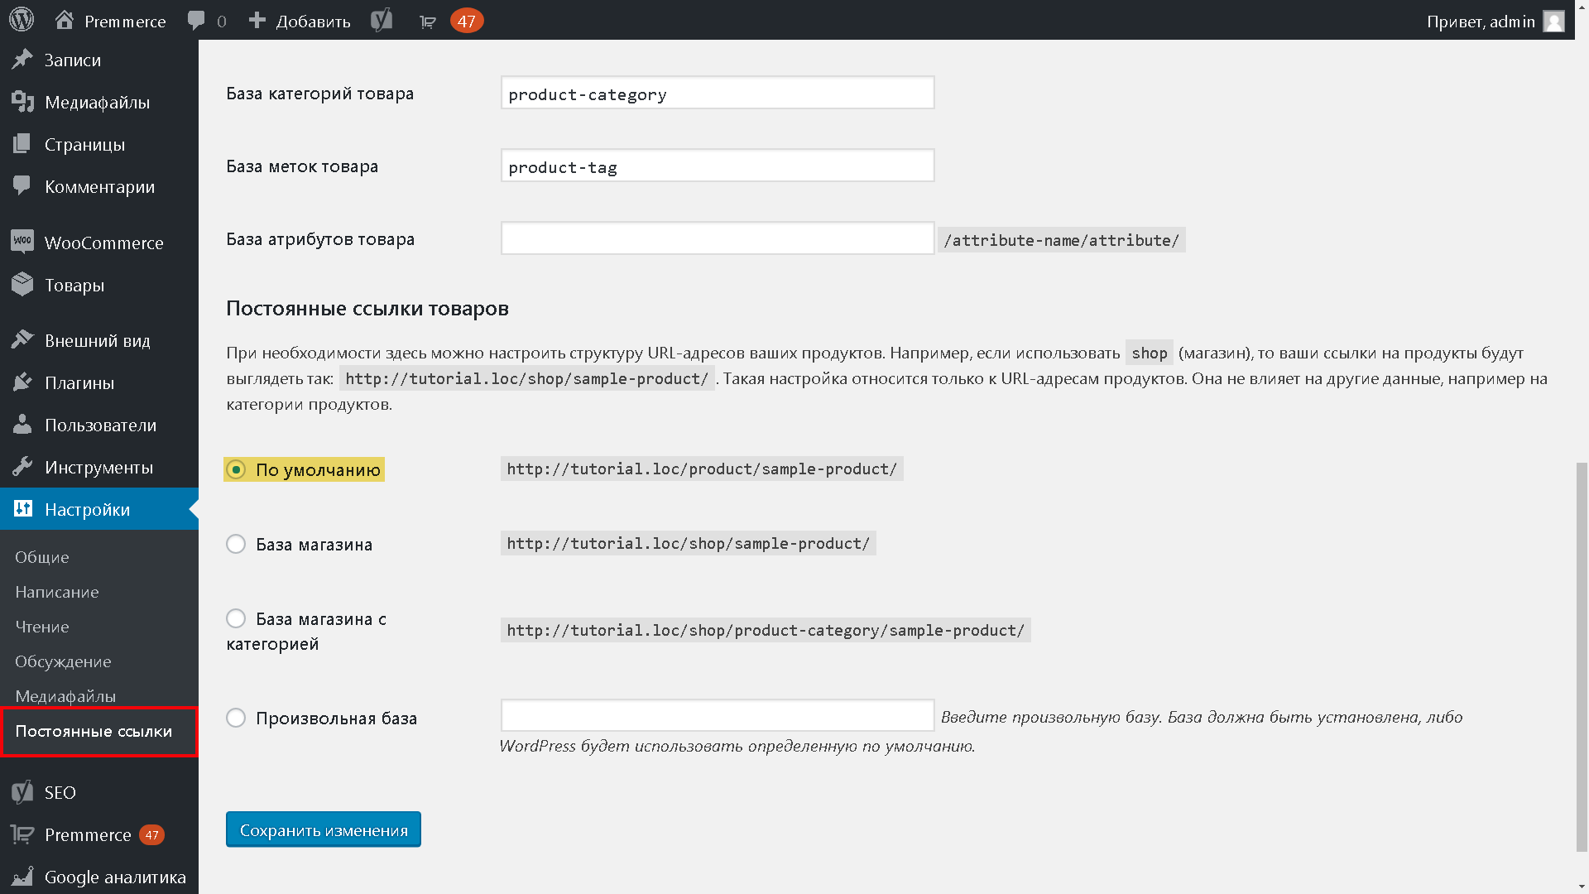Click the Yoast icon beside SEO
The width and height of the screenshot is (1589, 894).
click(x=22, y=792)
